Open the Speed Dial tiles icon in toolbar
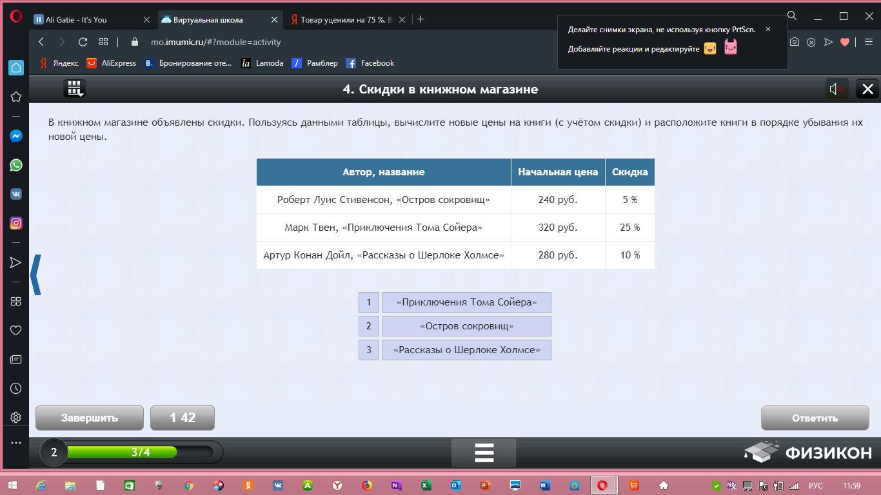Screen dimensions: 881x495 click(103, 42)
